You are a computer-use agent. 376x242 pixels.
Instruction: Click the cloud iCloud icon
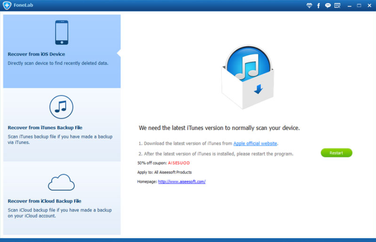click(61, 182)
